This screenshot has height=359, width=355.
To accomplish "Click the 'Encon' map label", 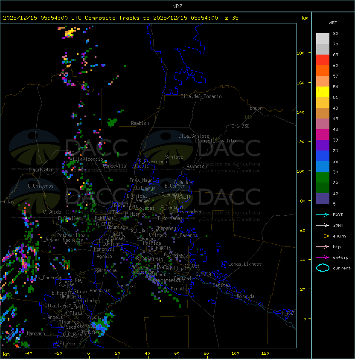I will (256, 108).
